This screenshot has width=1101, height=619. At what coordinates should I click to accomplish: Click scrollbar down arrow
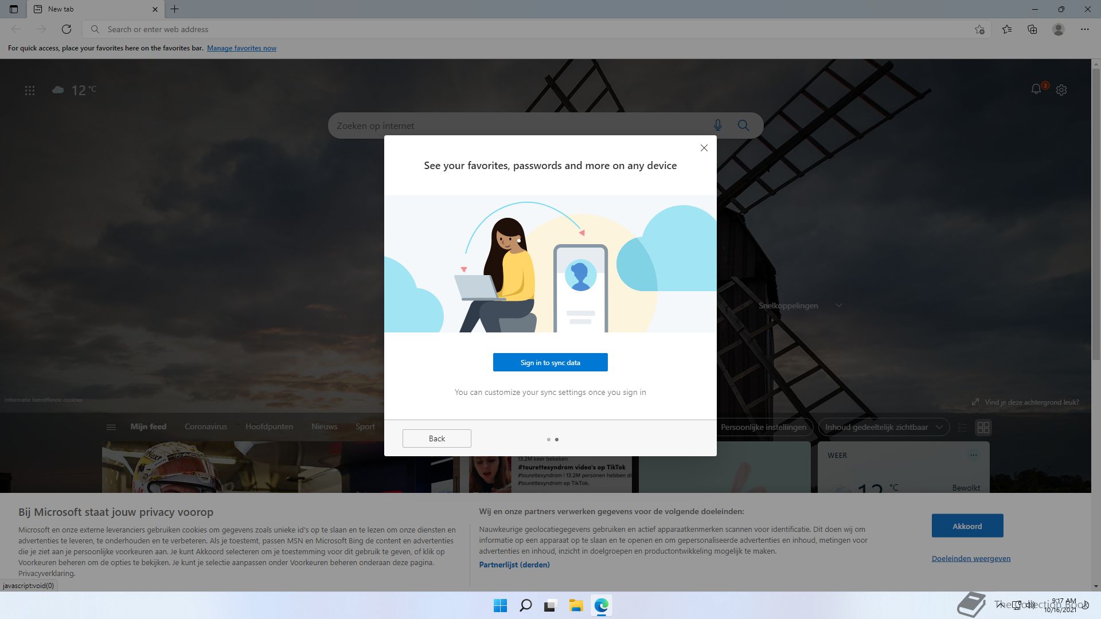[1096, 586]
